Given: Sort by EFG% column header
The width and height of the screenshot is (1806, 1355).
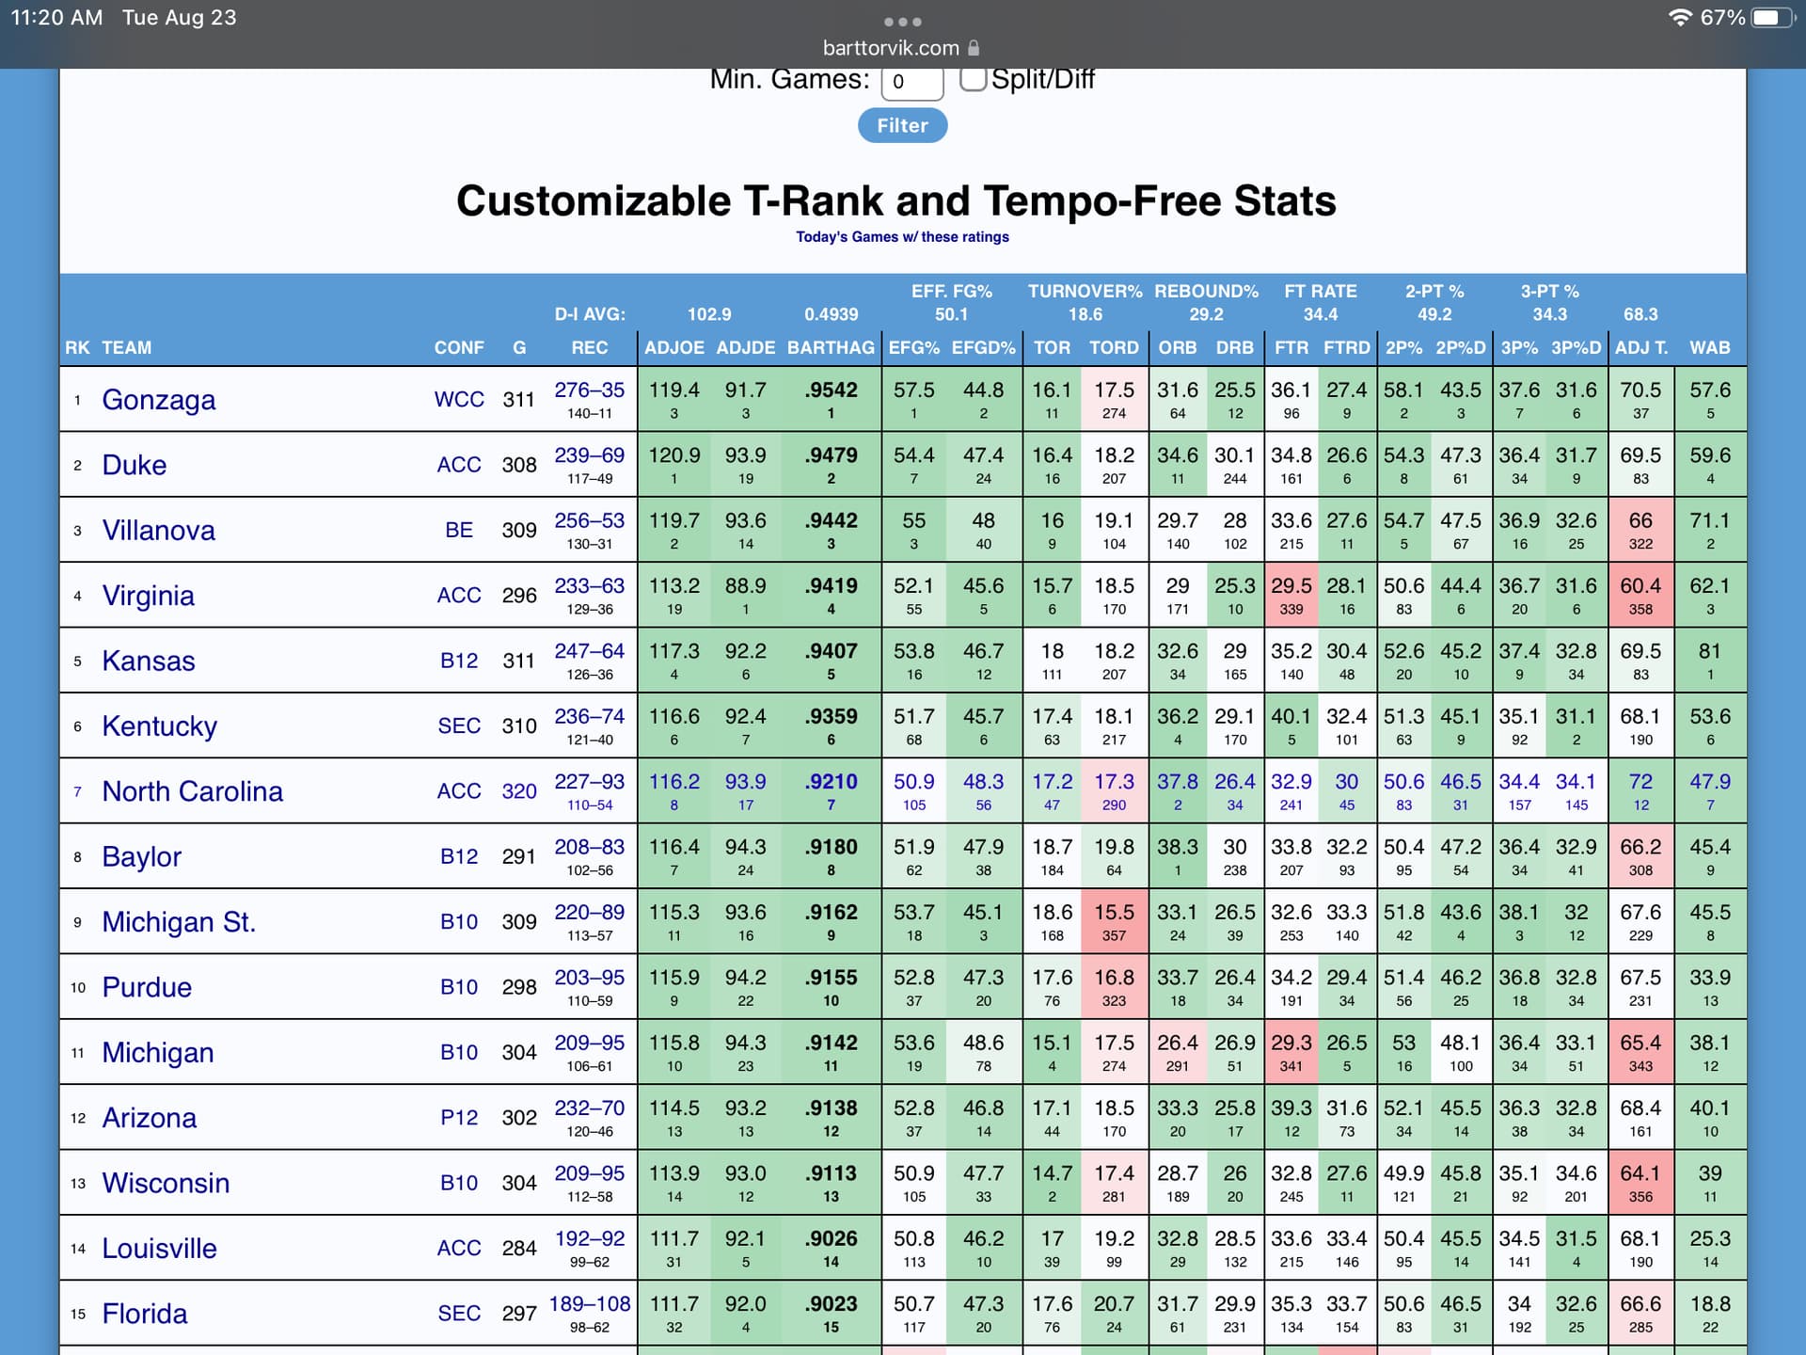Looking at the screenshot, I should point(913,348).
